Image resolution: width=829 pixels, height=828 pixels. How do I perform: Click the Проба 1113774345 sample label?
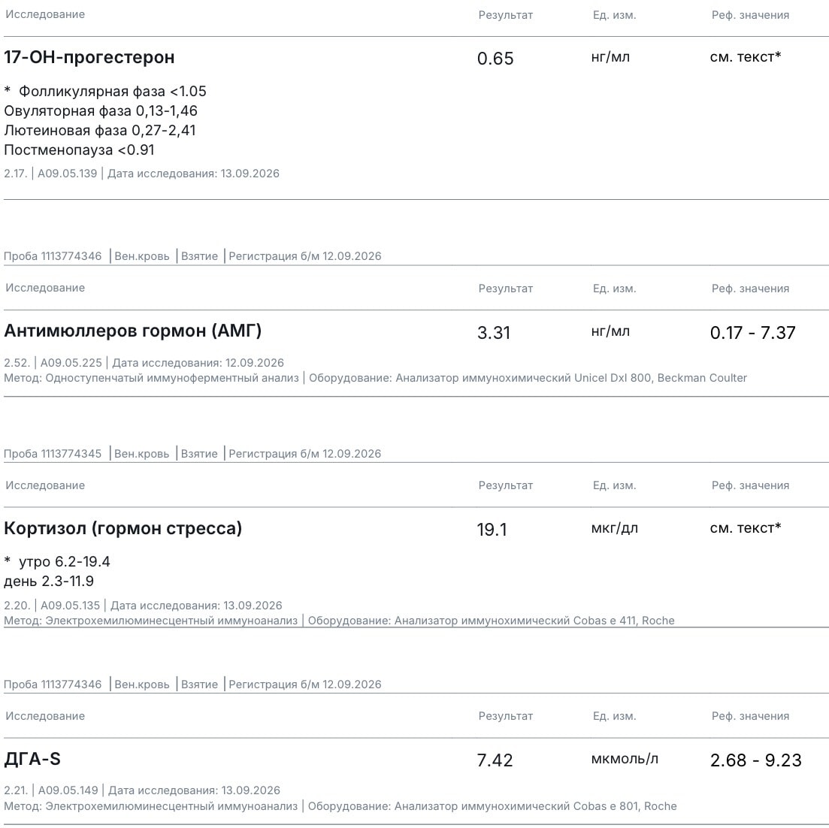[53, 454]
